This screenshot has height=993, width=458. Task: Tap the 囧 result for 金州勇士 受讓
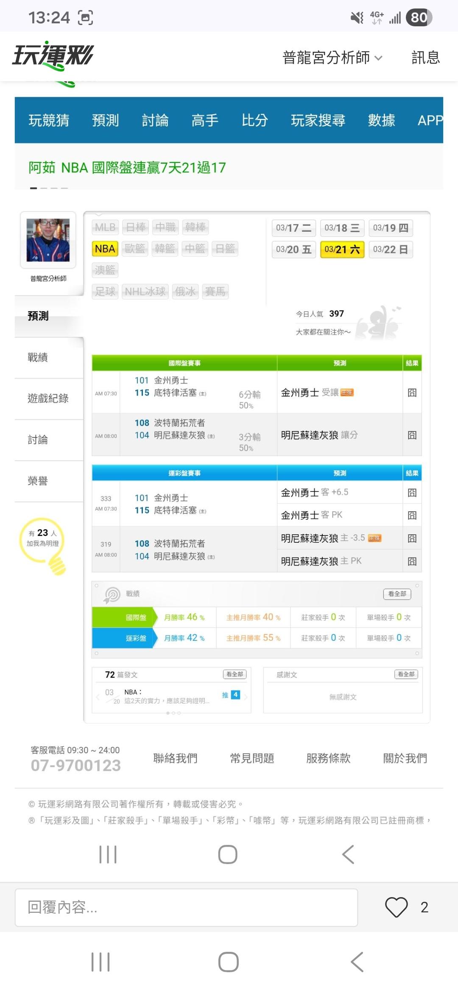(x=412, y=393)
